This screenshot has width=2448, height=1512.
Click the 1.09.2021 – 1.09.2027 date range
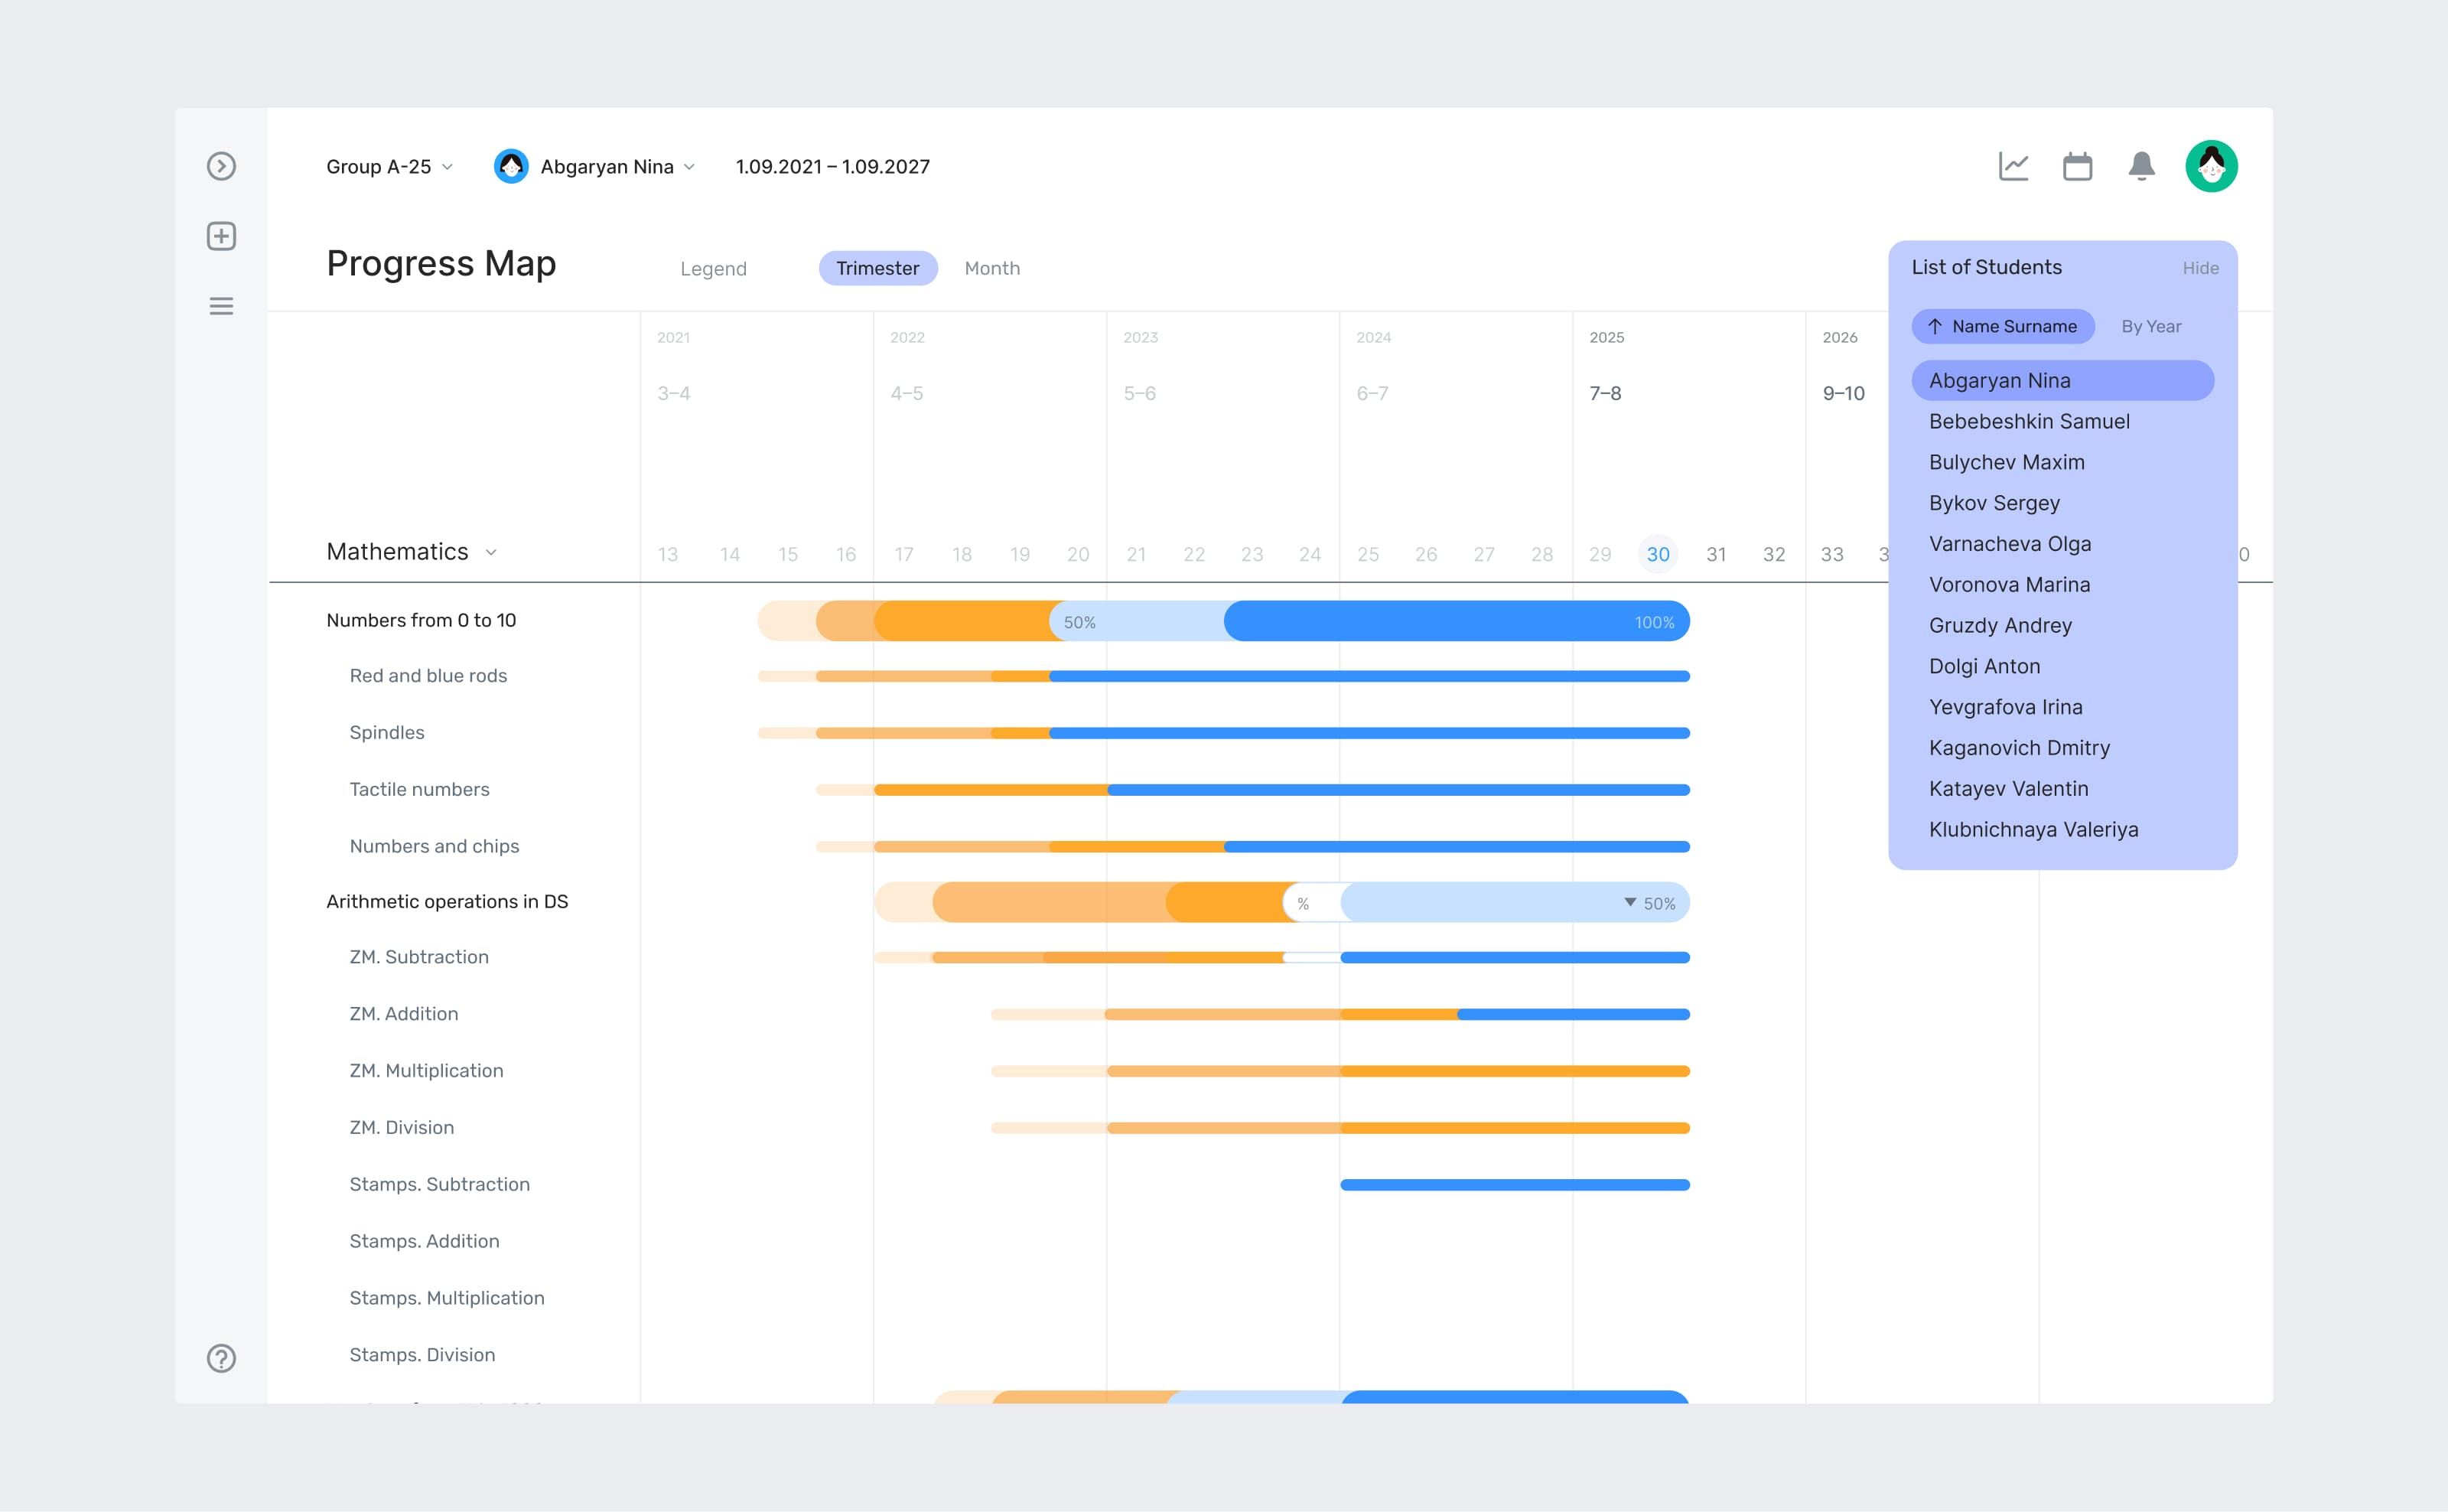pyautogui.click(x=832, y=166)
